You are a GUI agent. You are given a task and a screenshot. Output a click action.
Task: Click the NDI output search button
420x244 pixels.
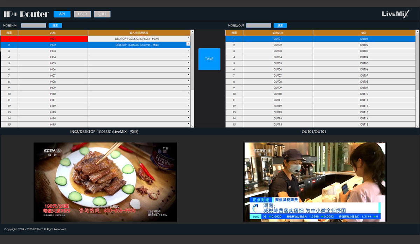click(x=280, y=26)
